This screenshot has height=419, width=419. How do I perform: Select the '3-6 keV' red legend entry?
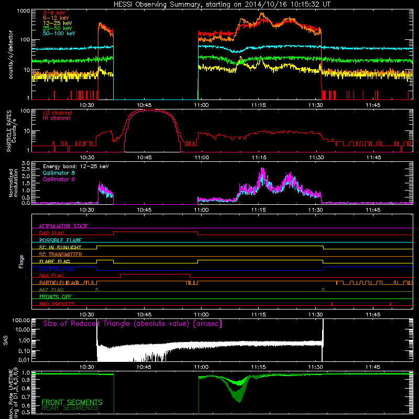(54, 13)
